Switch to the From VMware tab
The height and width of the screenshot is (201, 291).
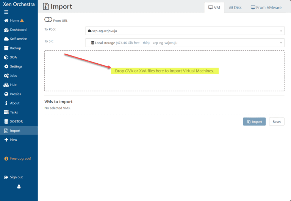click(x=266, y=8)
